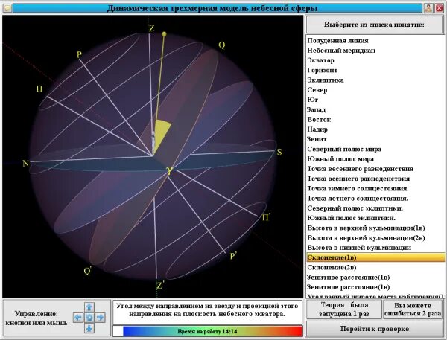Click the Q equator label at top
Screen dimensions: 447x340
[x=221, y=45]
